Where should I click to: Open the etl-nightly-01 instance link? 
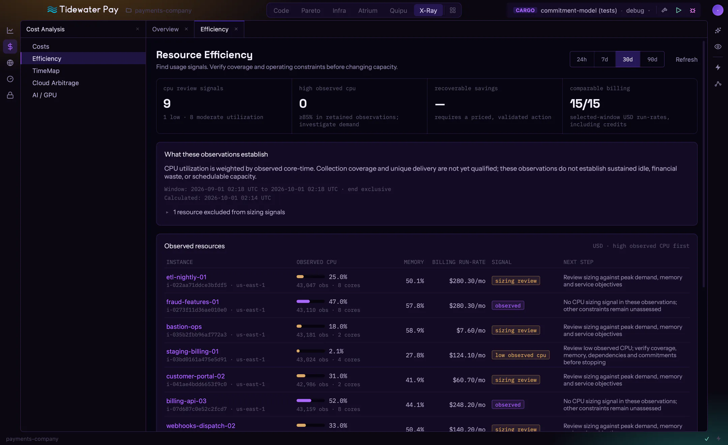[186, 277]
